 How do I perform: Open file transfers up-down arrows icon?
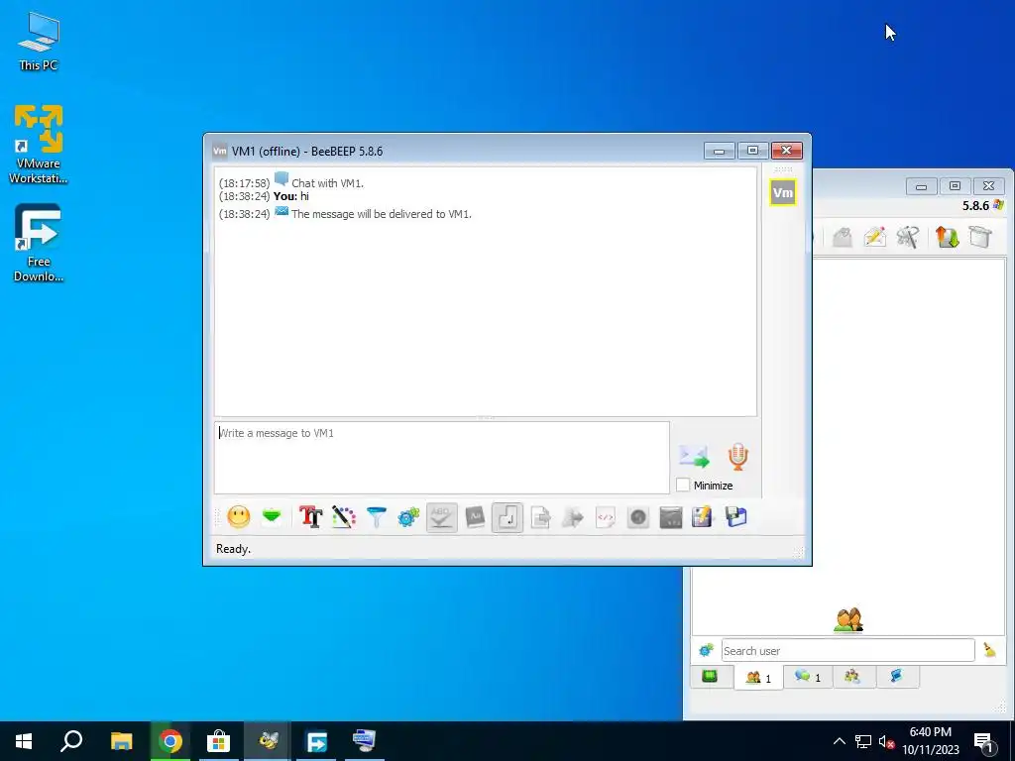click(947, 237)
